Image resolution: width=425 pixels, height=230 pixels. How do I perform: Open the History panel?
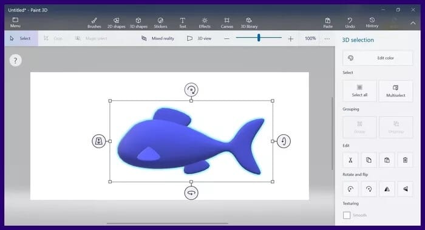[372, 22]
